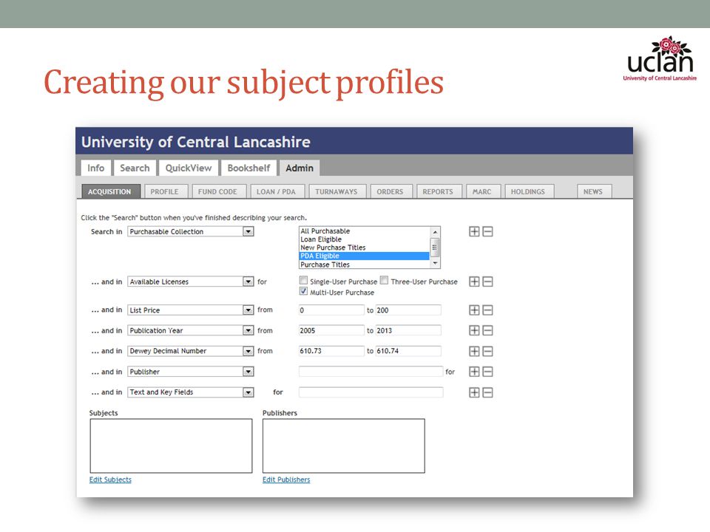This screenshot has width=710, height=532.
Task: Click the Text and Key Fields input
Action: (x=371, y=392)
